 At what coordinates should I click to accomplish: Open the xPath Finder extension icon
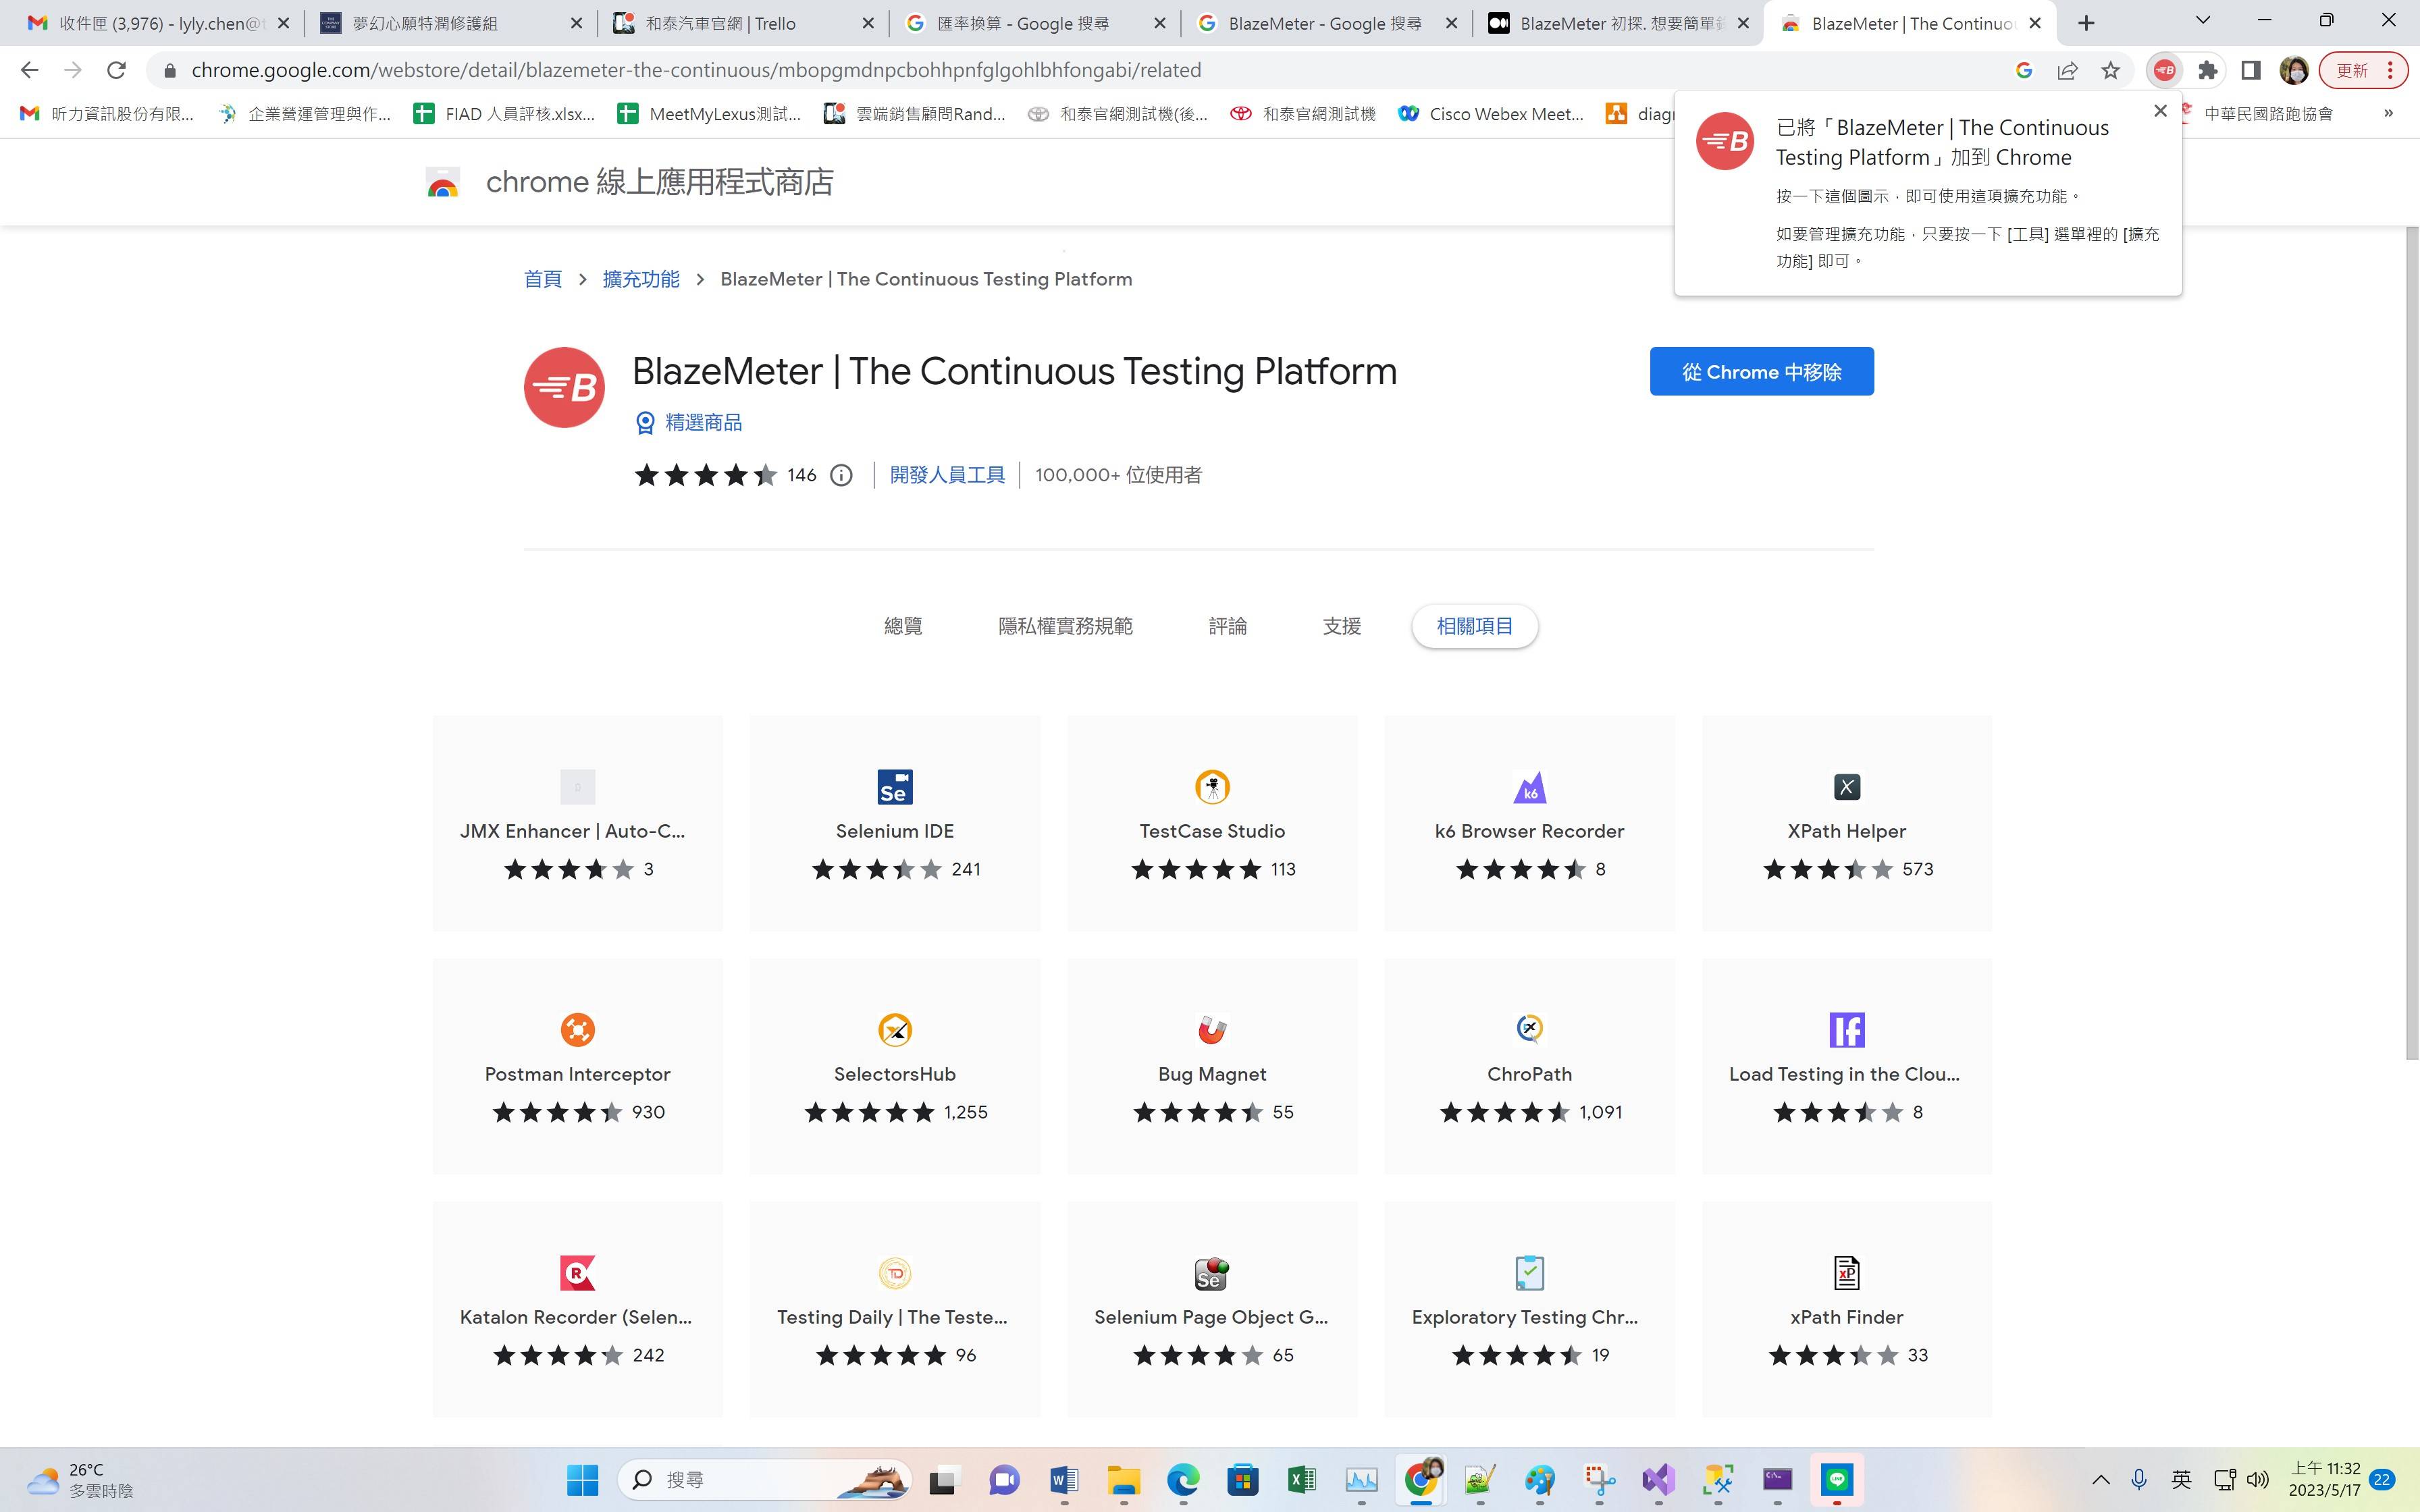(x=1846, y=1273)
